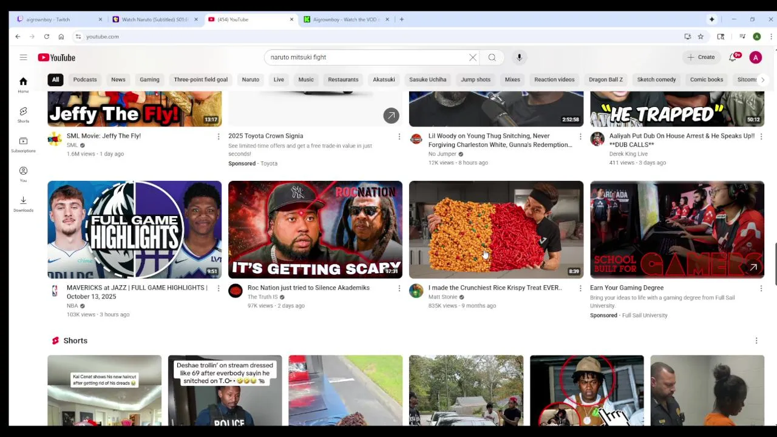This screenshot has width=777, height=437.
Task: Switch to Aigrownboy Watch the VOD tab
Action: click(346, 19)
